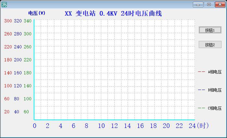This screenshot has width=227, height=138.
Task: Click the chart title XX 变电站 0.4KV 24时电压曲线
Action: click(x=113, y=13)
